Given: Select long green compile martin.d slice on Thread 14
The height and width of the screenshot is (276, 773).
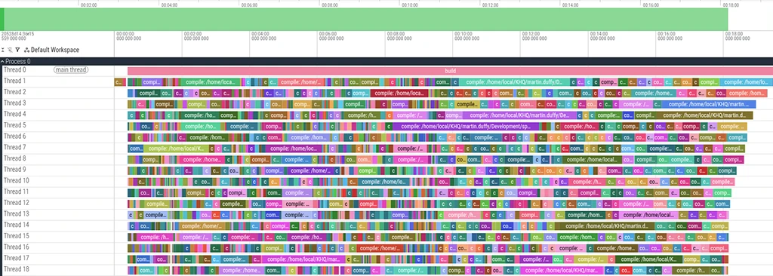Looking at the screenshot, I should click(x=604, y=226).
